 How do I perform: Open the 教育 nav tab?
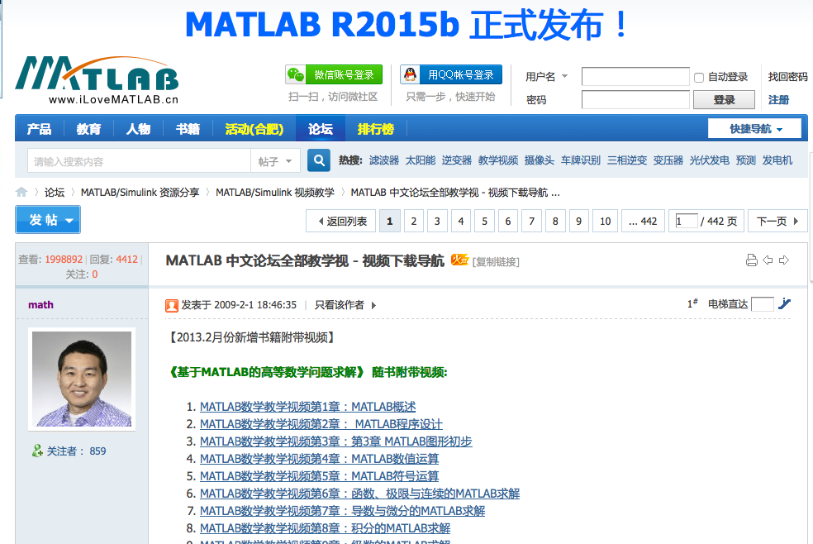tap(88, 129)
